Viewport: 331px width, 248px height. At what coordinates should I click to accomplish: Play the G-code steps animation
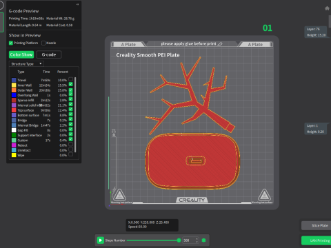pyautogui.click(x=101, y=240)
